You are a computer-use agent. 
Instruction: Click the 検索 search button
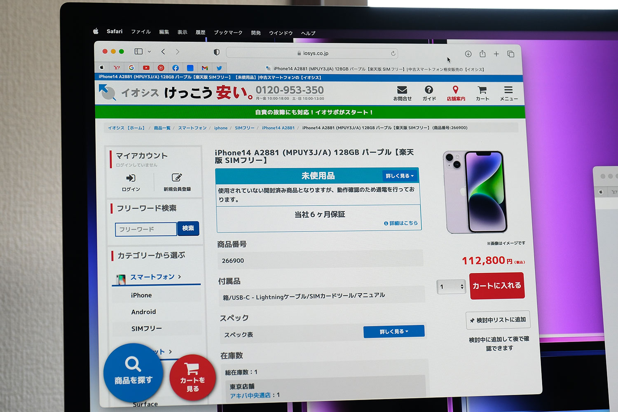click(x=188, y=228)
